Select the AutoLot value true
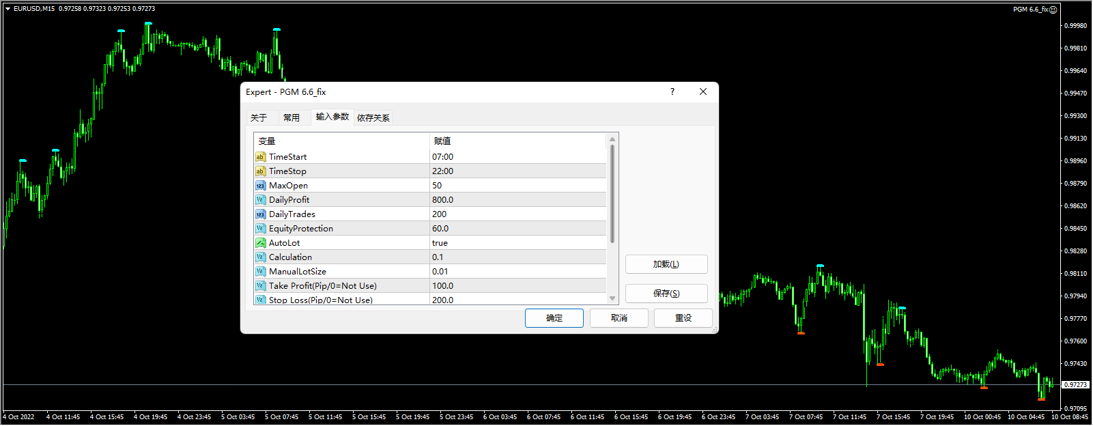 point(440,243)
